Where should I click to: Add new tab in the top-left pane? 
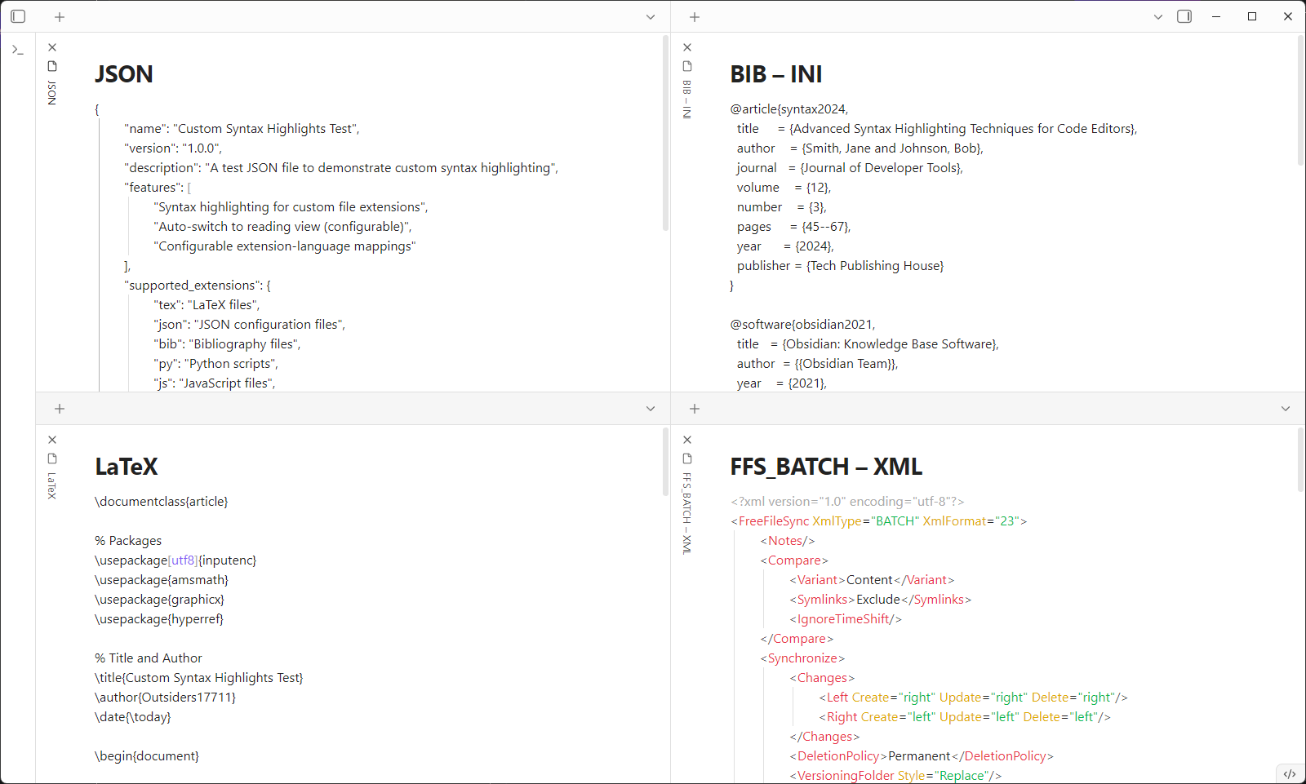(x=60, y=17)
